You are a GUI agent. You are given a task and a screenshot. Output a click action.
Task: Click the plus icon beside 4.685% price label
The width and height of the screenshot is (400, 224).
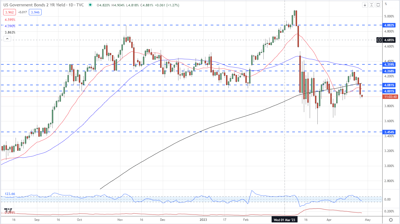click(x=379, y=40)
